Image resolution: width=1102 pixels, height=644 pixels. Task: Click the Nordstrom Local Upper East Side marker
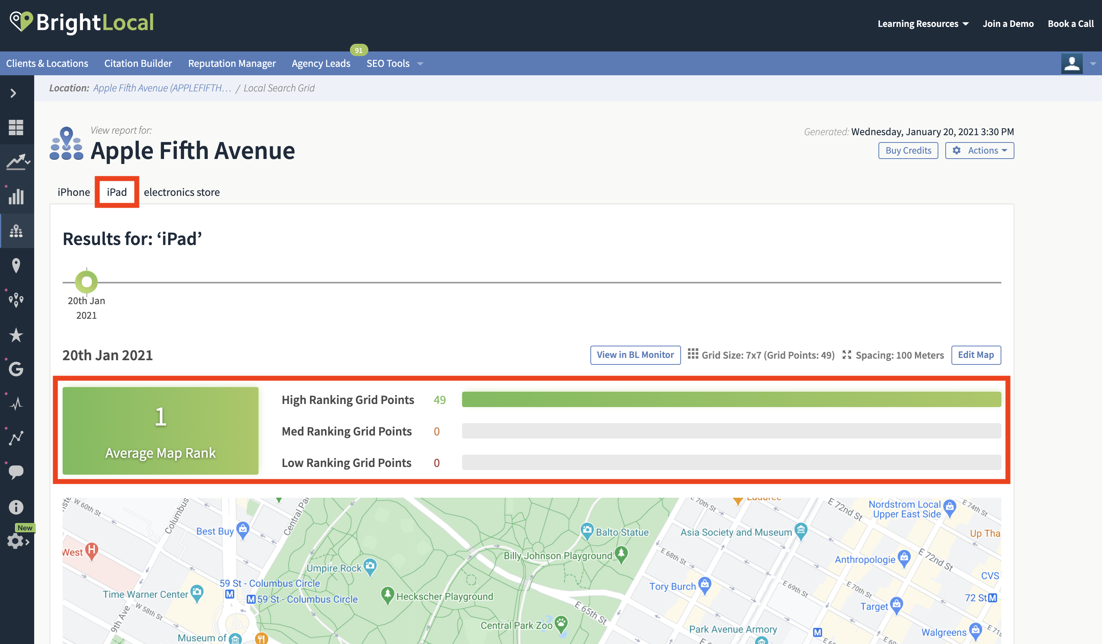pos(950,508)
